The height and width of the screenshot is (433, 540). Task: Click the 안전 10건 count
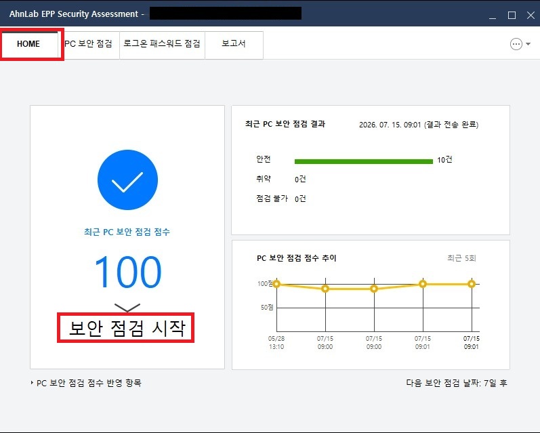444,160
